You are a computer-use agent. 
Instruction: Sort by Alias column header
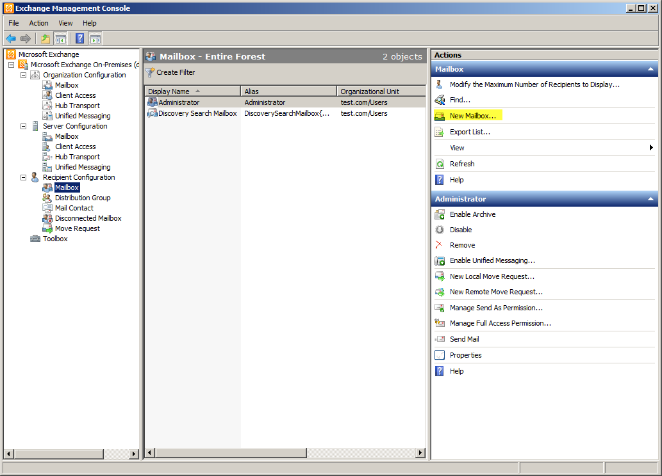289,91
